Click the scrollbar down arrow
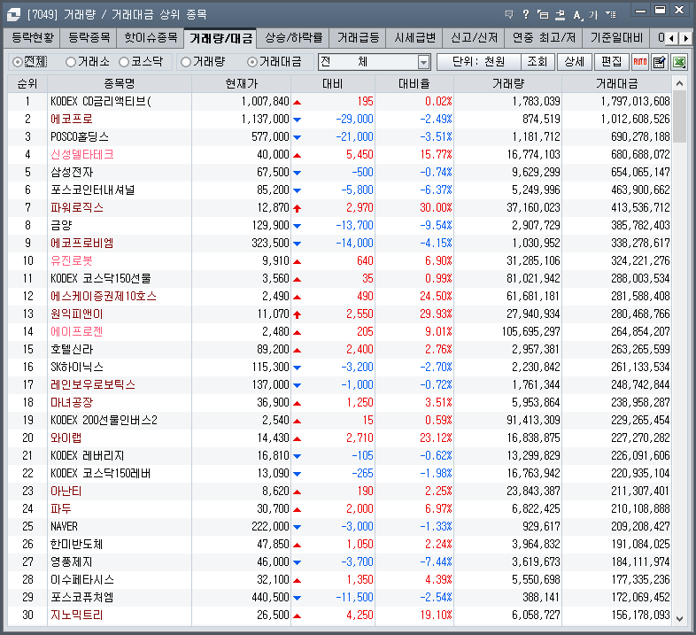 coord(679,618)
